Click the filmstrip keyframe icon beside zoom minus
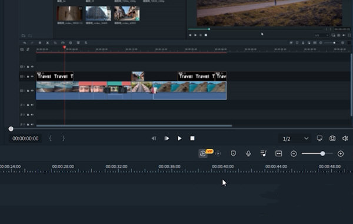This screenshot has width=353, height=224. pyautogui.click(x=278, y=154)
